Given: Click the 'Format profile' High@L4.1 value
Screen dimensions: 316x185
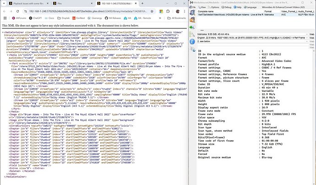Looking at the screenshot, I should [x=268, y=64].
